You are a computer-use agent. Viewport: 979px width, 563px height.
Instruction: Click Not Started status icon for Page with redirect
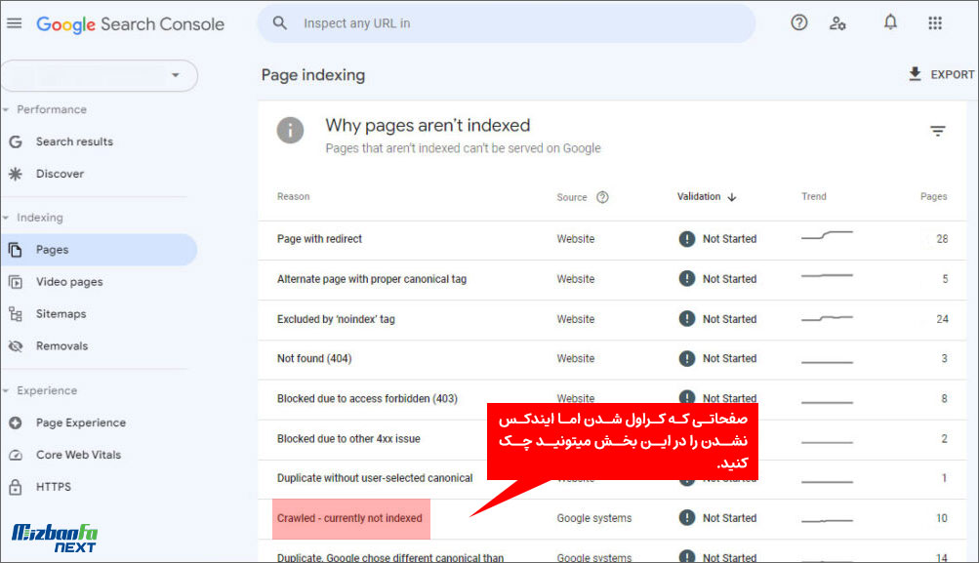click(x=687, y=239)
